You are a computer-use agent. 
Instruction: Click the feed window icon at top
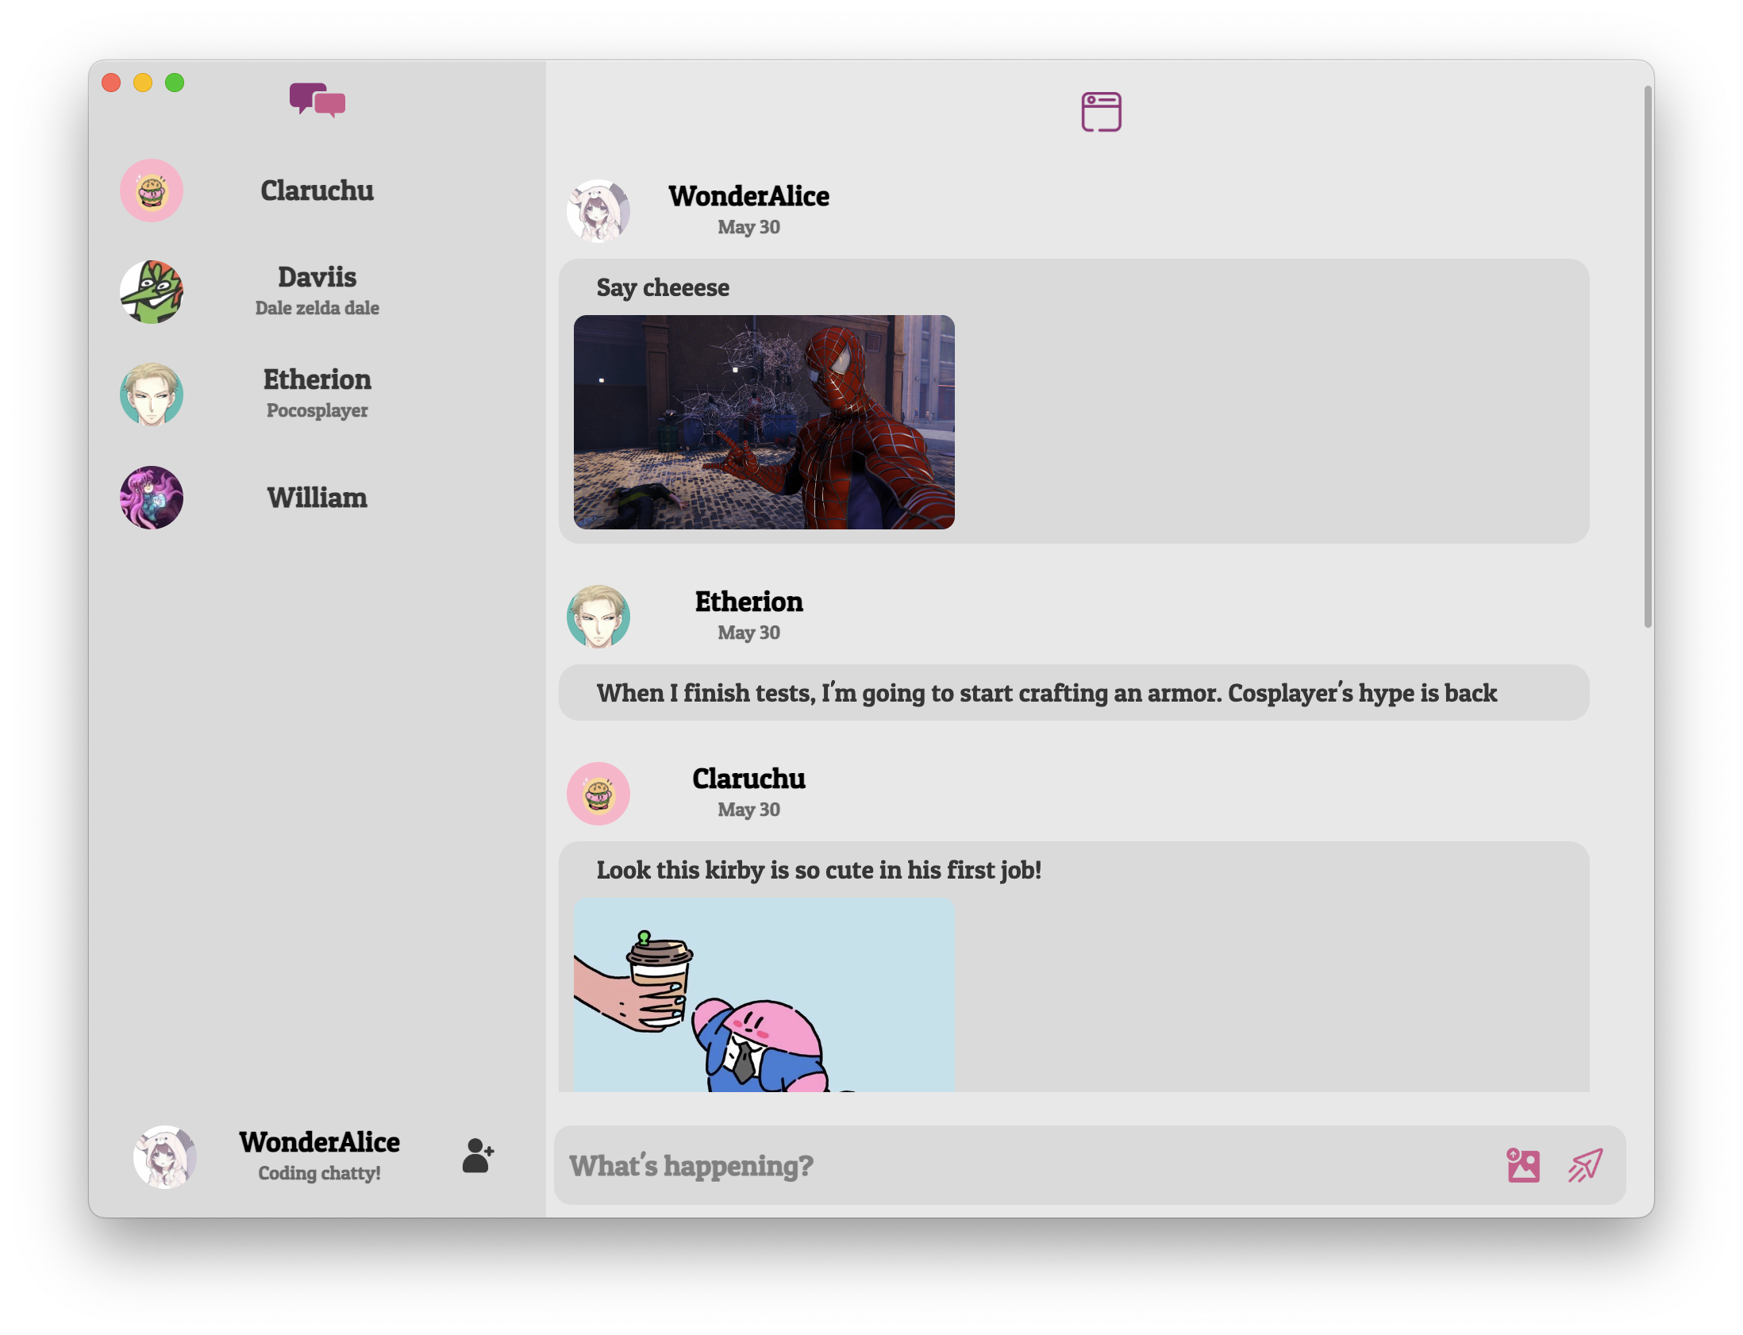(1100, 111)
